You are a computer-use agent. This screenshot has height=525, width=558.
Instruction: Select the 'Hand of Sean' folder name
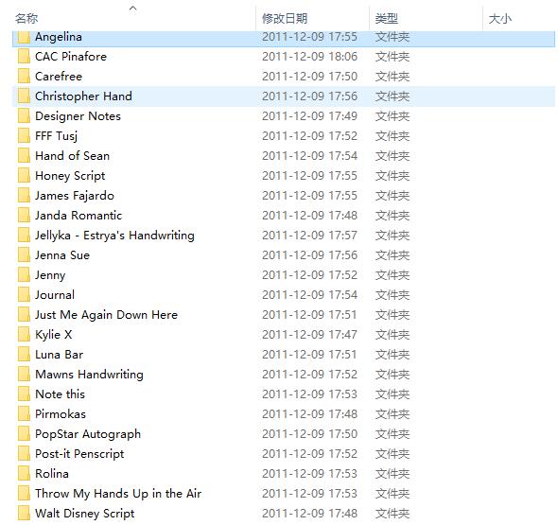click(x=72, y=156)
